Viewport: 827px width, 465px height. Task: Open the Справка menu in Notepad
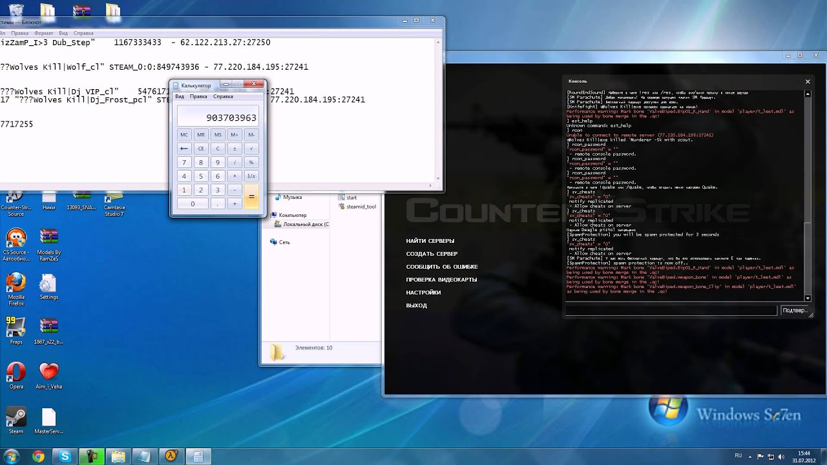coord(83,33)
